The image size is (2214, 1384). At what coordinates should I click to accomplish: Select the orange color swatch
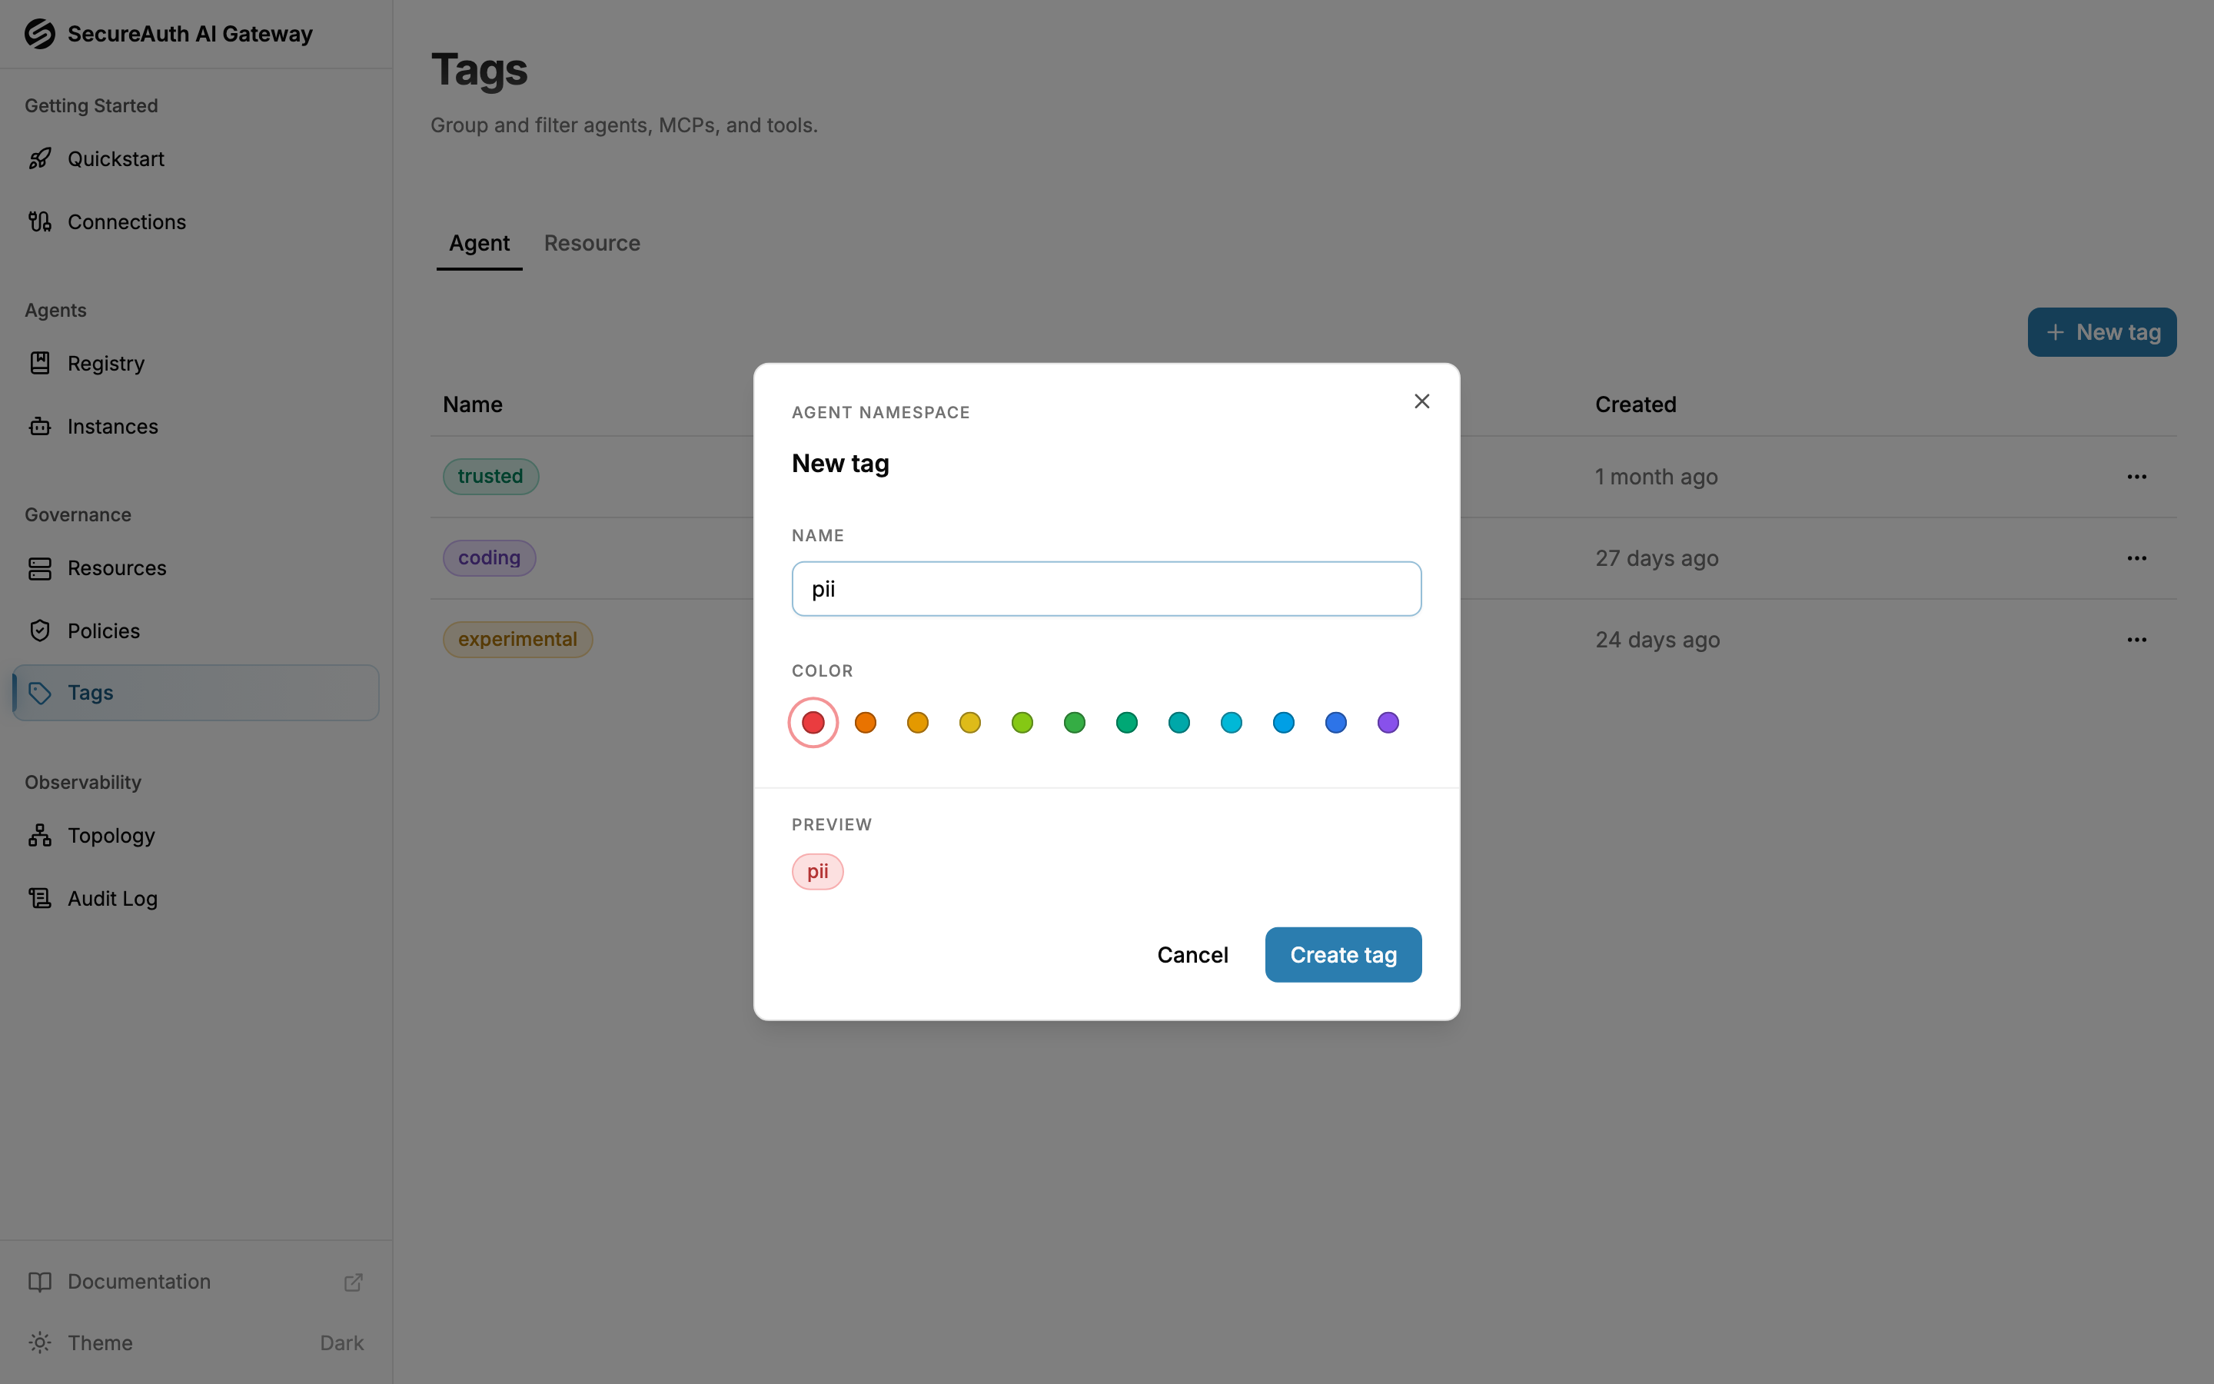pos(866,723)
